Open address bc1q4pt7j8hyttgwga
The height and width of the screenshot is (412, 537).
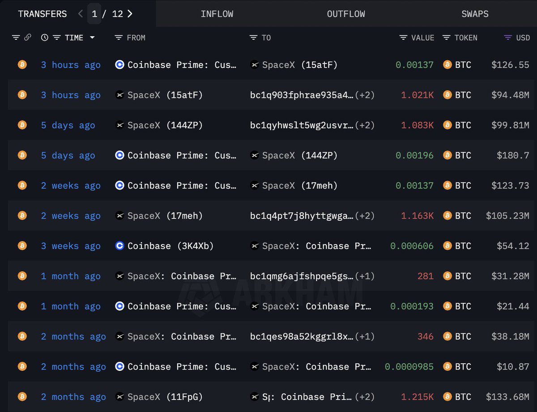tap(302, 215)
